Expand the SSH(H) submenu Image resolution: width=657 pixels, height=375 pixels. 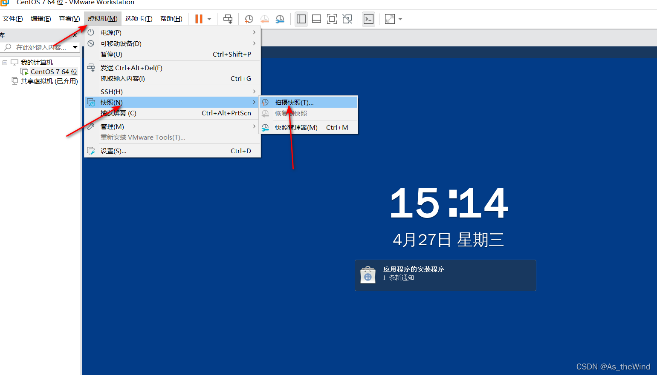[x=173, y=92]
